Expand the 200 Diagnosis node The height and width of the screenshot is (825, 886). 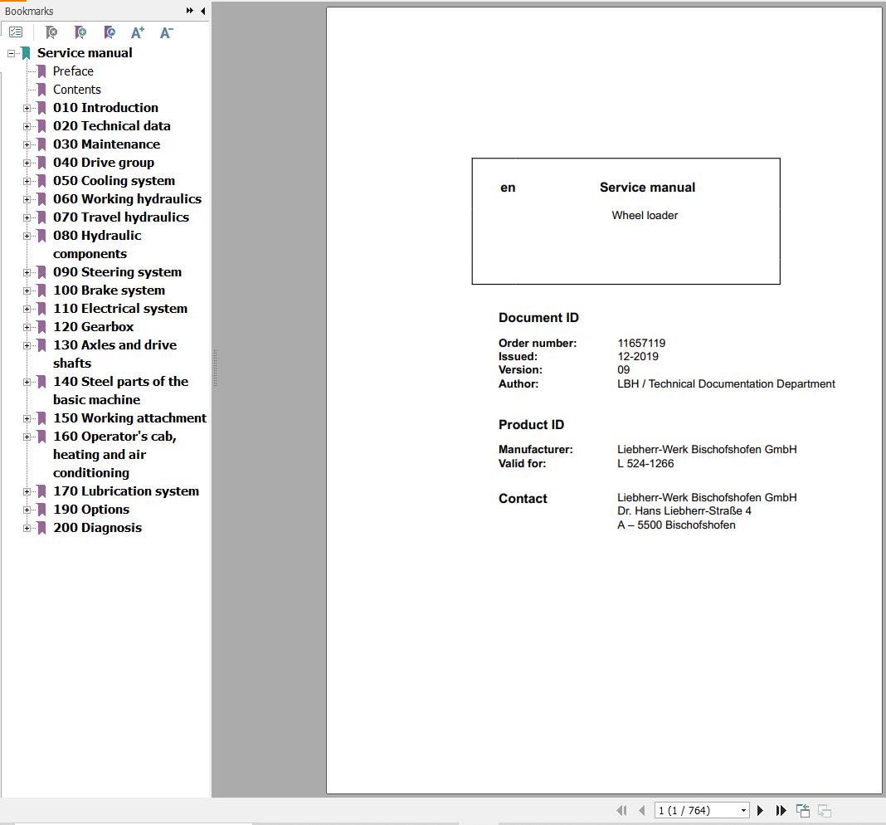(x=27, y=528)
